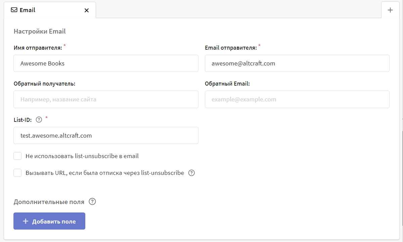Toggle 'Вызывать URL, если была отписка' checkbox
The width and height of the screenshot is (403, 242).
tap(17, 173)
